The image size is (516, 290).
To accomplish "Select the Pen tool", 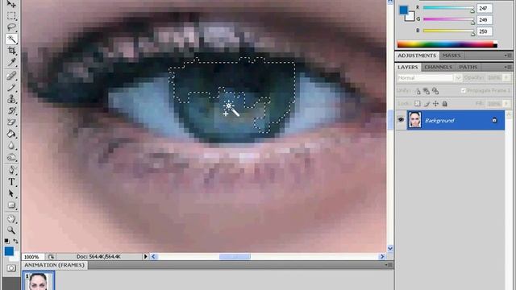I will pyautogui.click(x=11, y=170).
